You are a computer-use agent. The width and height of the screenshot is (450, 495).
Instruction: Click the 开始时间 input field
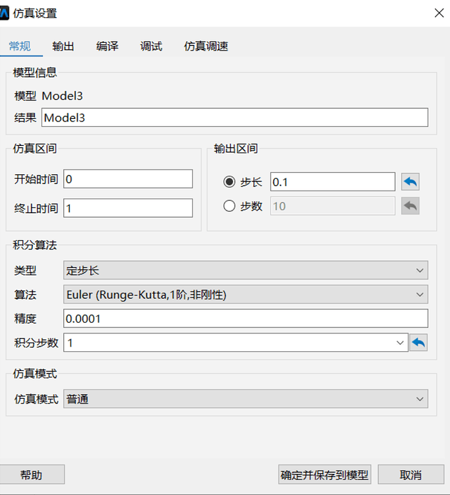(x=128, y=179)
